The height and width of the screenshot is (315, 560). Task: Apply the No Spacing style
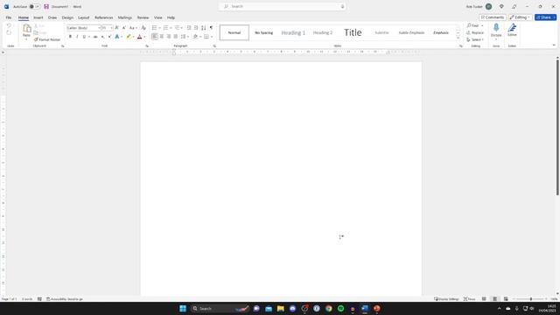pos(263,32)
